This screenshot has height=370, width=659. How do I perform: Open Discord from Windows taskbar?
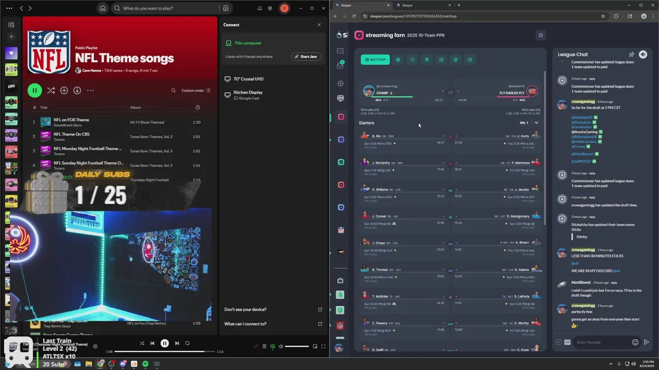123,364
